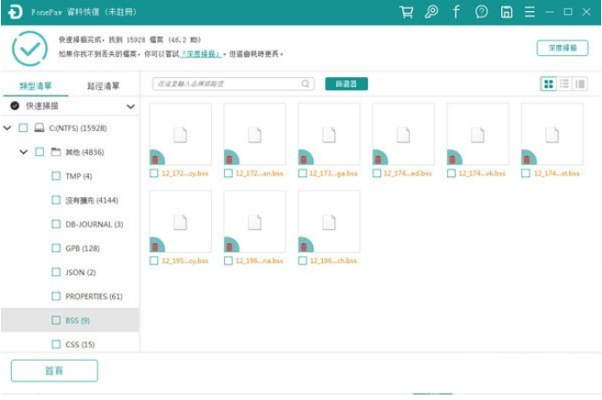The height and width of the screenshot is (400, 602).
Task: Select the 沒有擴充 (4144) tree item
Action: coord(92,200)
